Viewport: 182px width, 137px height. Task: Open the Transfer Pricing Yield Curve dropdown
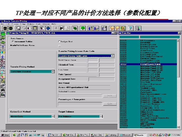[112, 56]
